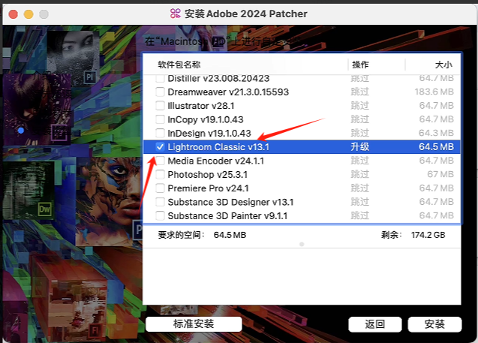Click the 大小 column header
This screenshot has height=343, width=478.
pyautogui.click(x=443, y=65)
